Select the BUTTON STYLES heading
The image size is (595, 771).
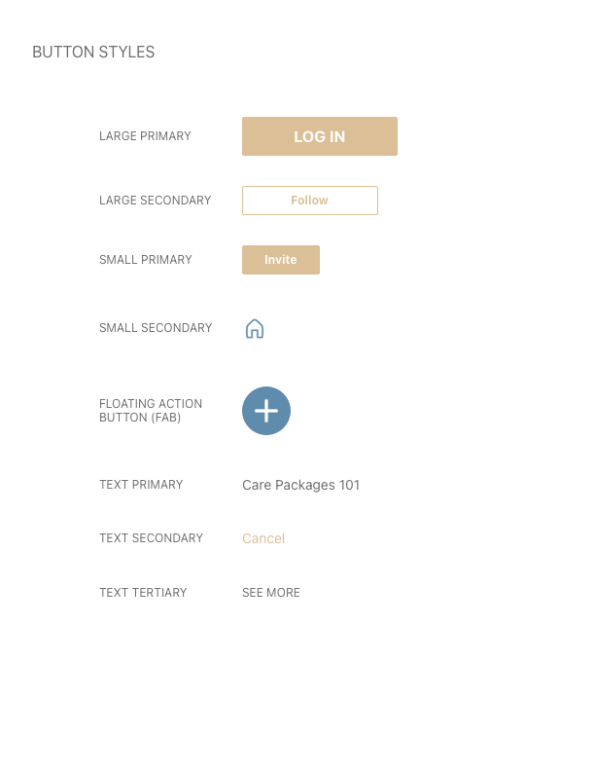93,52
